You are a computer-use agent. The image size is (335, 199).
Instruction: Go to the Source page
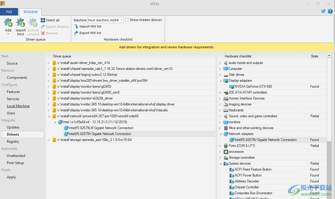click(12, 63)
